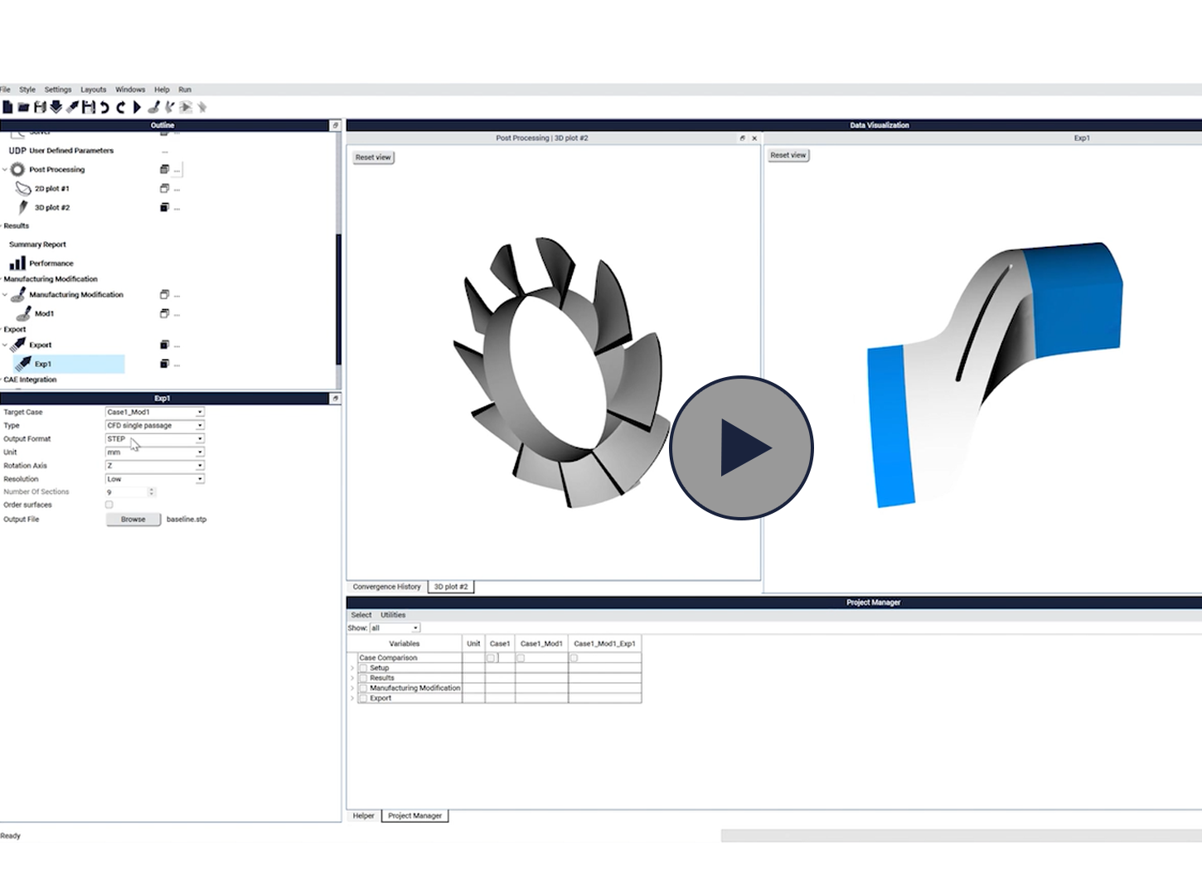Image resolution: width=1202 pixels, height=895 pixels.
Task: Click the Run play arrow in the toolbar
Action: pyautogui.click(x=137, y=107)
